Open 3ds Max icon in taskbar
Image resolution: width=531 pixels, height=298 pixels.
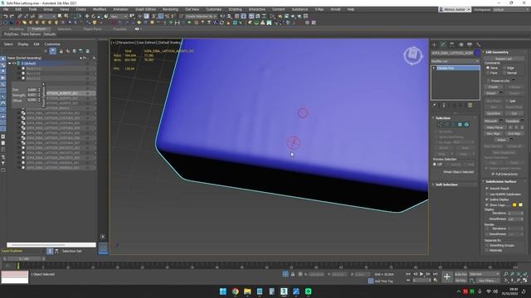coord(284,291)
